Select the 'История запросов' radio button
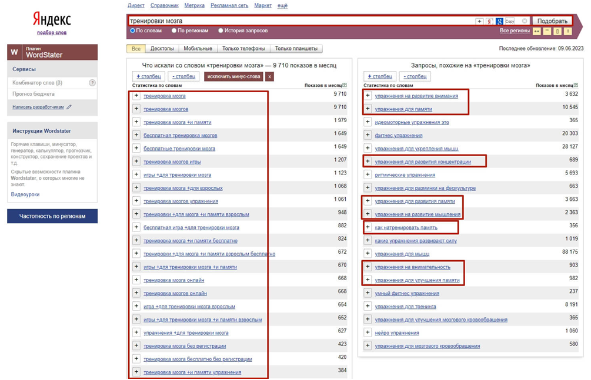Screen dimensions: 591x380 tap(221, 31)
